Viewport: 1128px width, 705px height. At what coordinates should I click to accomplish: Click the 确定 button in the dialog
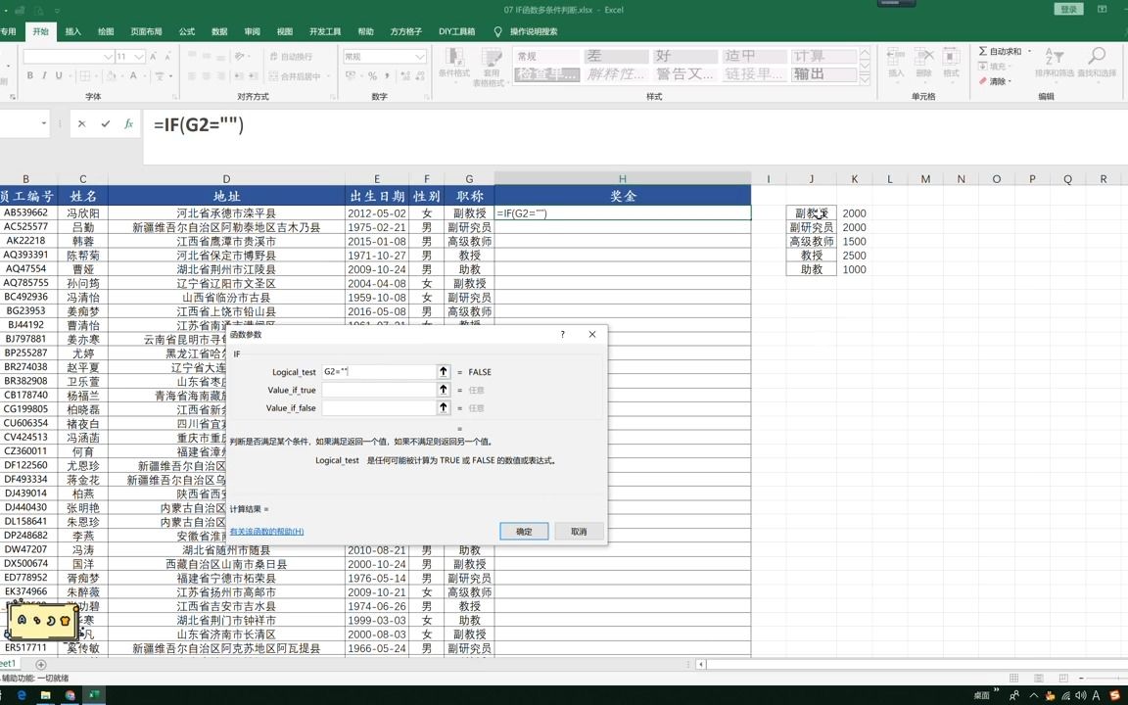523,531
